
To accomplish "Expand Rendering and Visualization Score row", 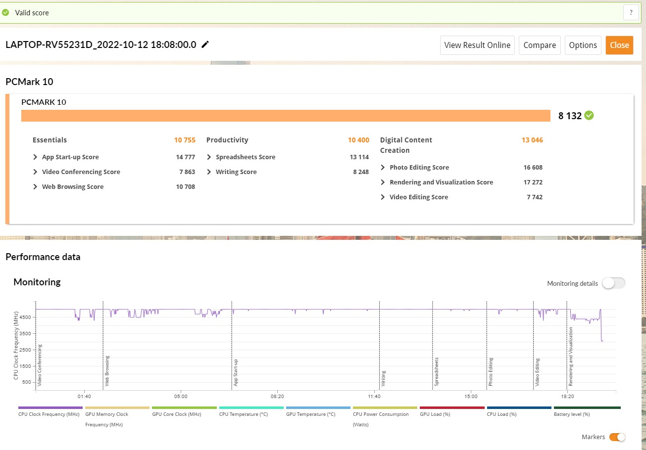I will [x=383, y=182].
